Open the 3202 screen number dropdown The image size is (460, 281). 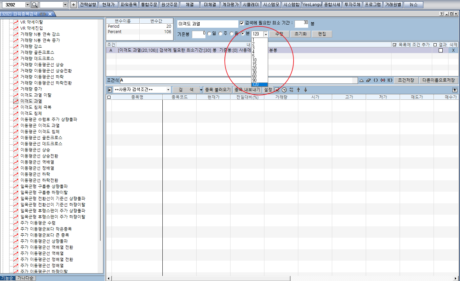pyautogui.click(x=27, y=5)
